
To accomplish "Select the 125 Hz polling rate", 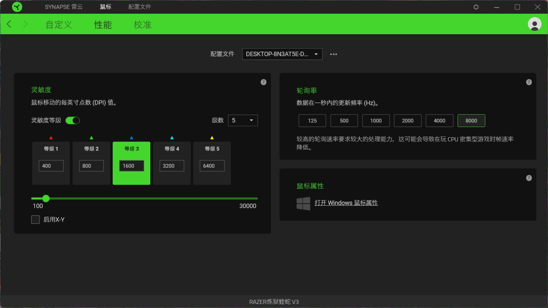I will pos(312,121).
